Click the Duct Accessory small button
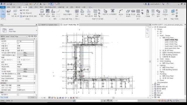 [x=26, y=13]
